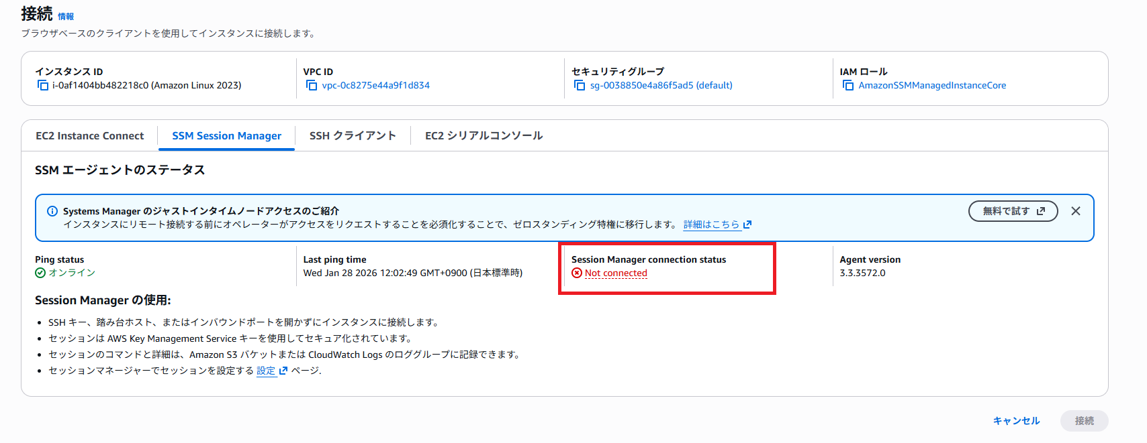The width and height of the screenshot is (1147, 443).
Task: Click the Session Manager の使用 heading
Action: (x=103, y=300)
